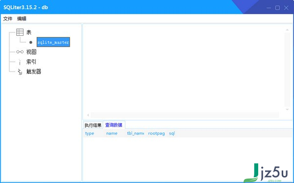Click the rootpage column header
294x183 pixels.
pyautogui.click(x=157, y=133)
